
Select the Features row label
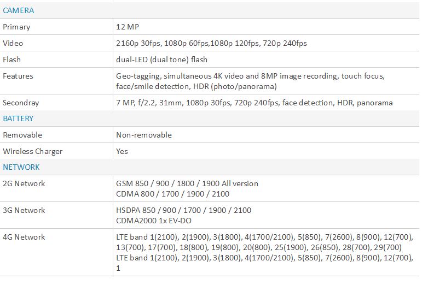(x=18, y=76)
